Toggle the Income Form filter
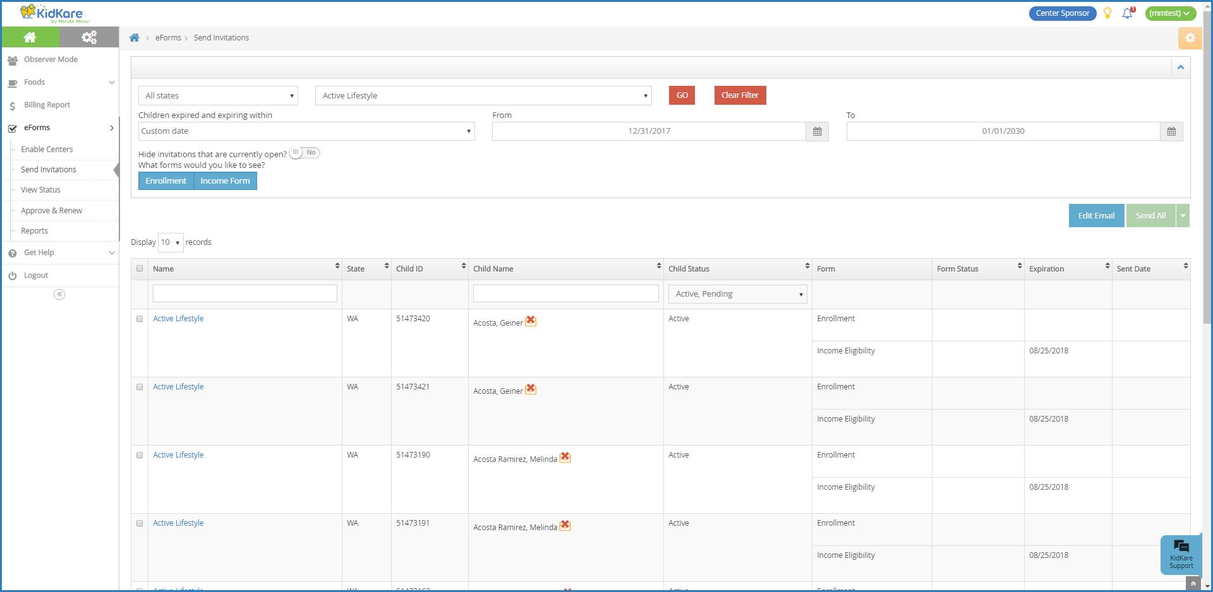 click(226, 181)
